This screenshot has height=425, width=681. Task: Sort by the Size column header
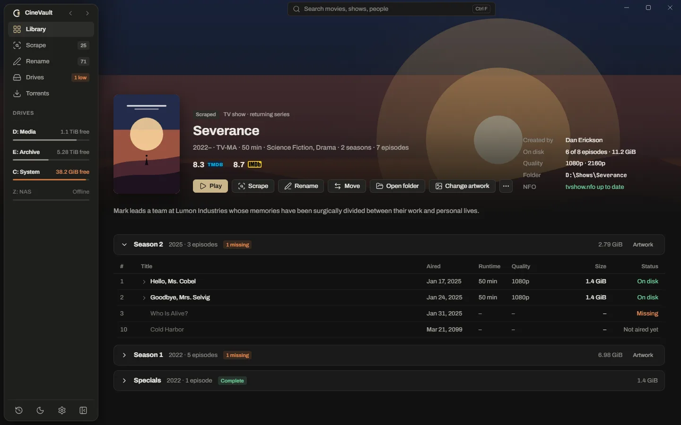point(601,266)
